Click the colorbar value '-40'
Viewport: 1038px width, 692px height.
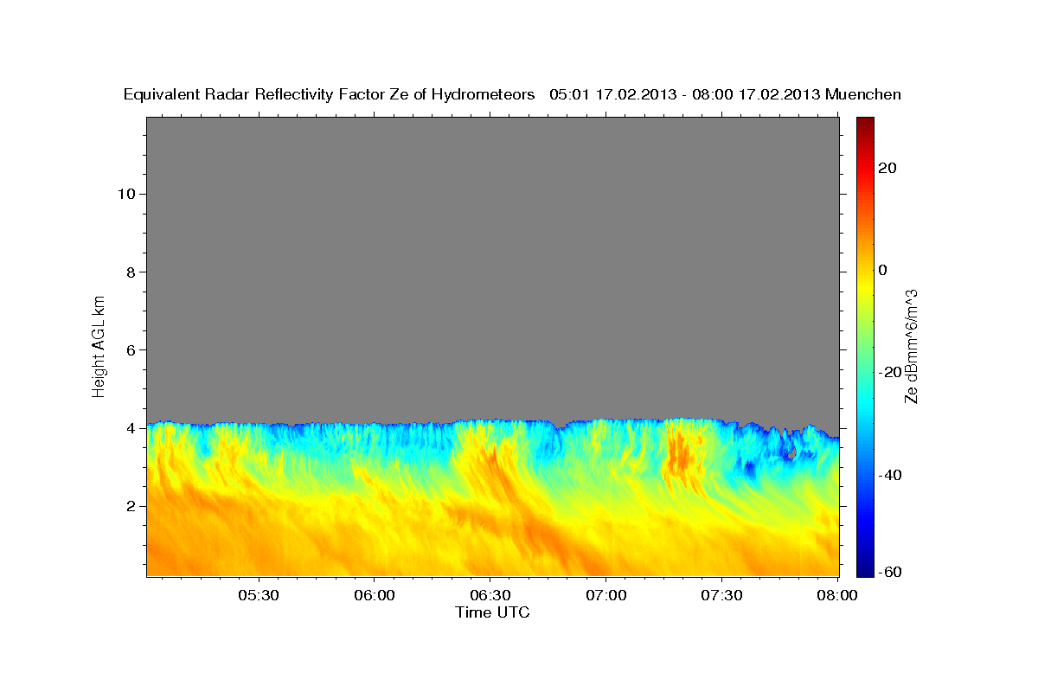[x=890, y=475]
